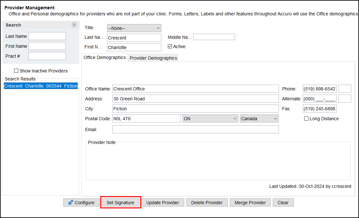Viewport: 359px width, 218px height.
Task: Click the Fax number field
Action: [319, 108]
